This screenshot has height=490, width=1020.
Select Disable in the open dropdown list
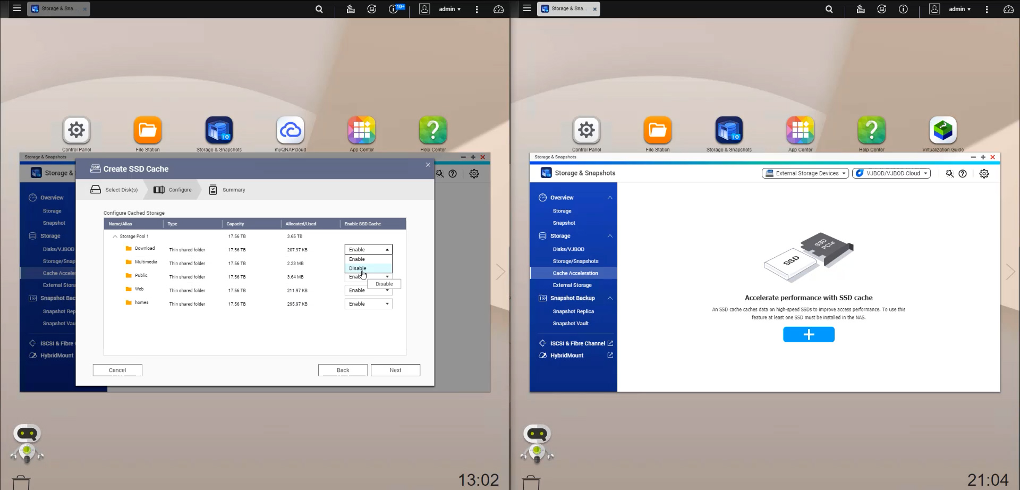tap(358, 268)
